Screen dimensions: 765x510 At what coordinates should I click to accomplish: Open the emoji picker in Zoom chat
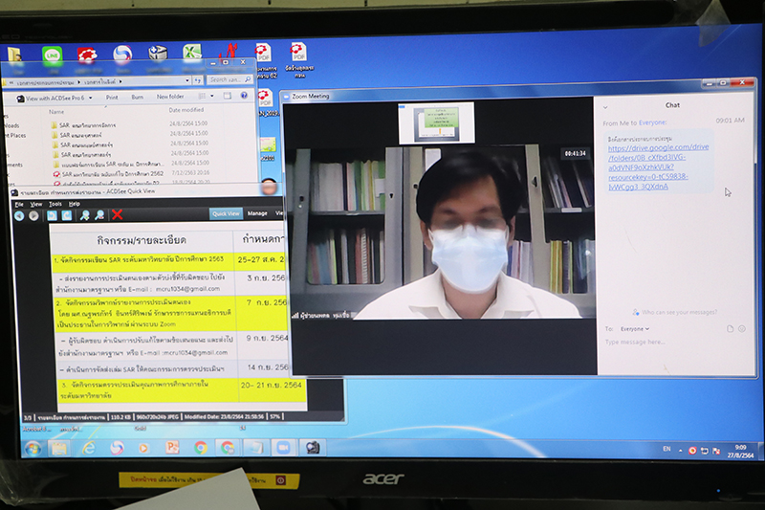743,328
